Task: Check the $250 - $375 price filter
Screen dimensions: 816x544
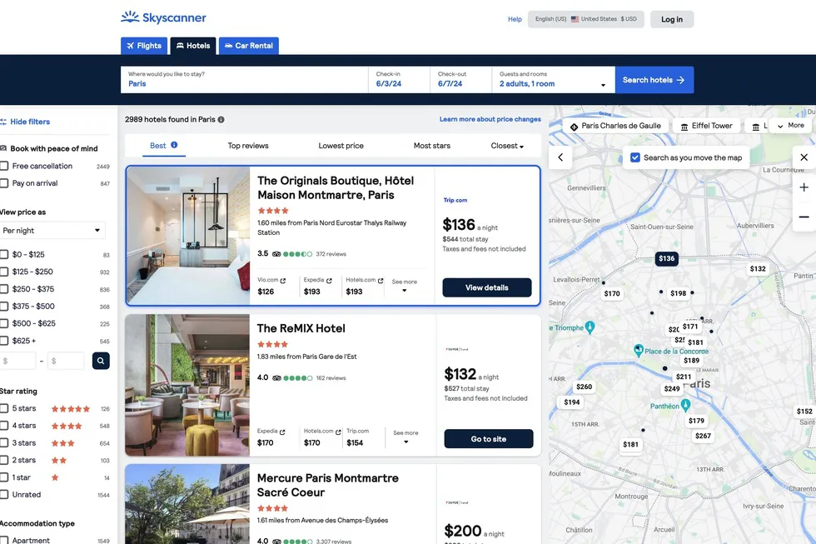Action: 4,289
